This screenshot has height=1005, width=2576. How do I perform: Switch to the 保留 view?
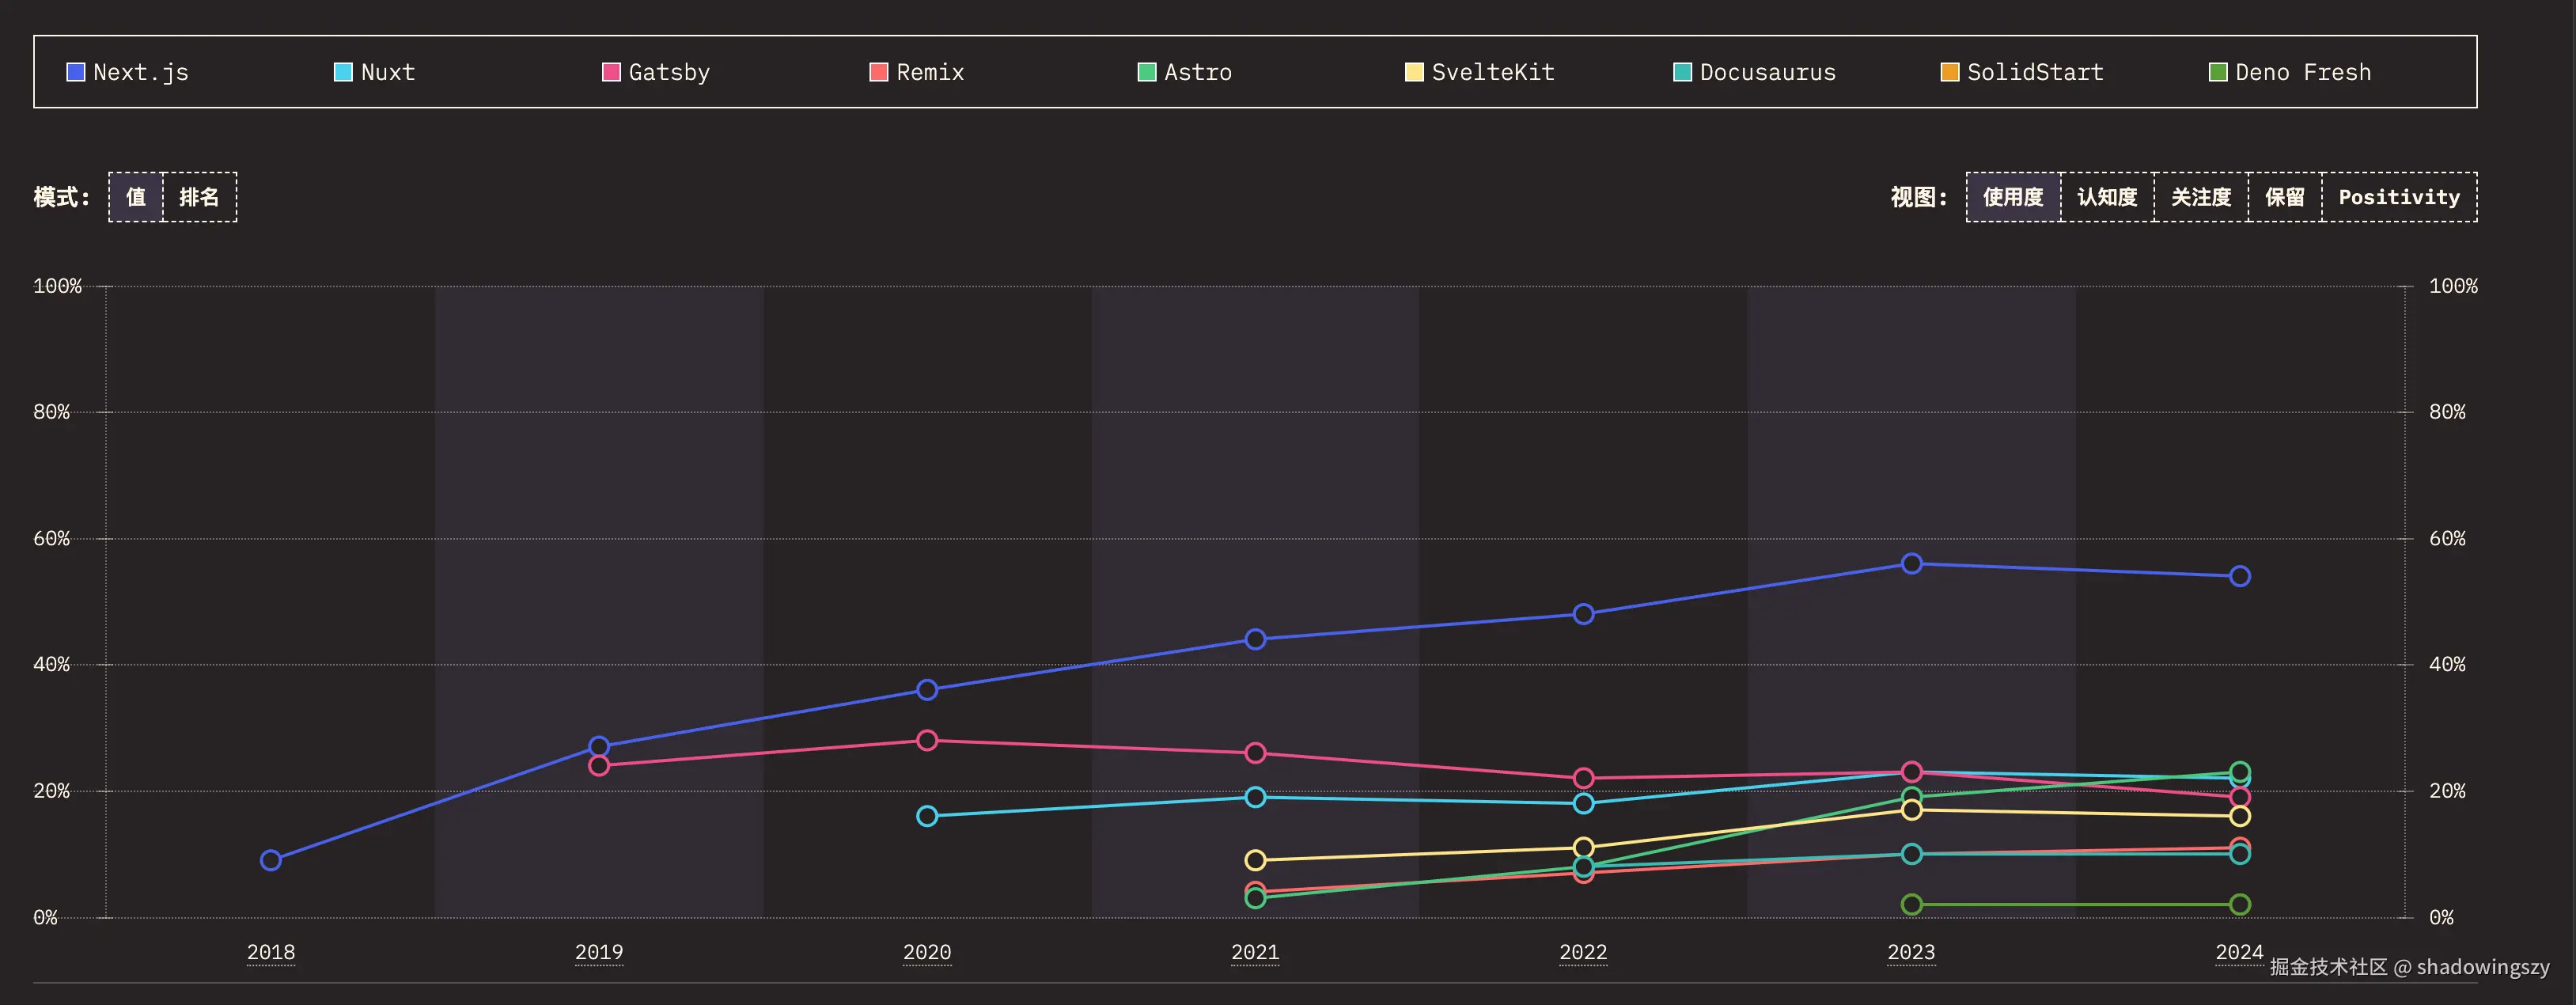point(2284,197)
